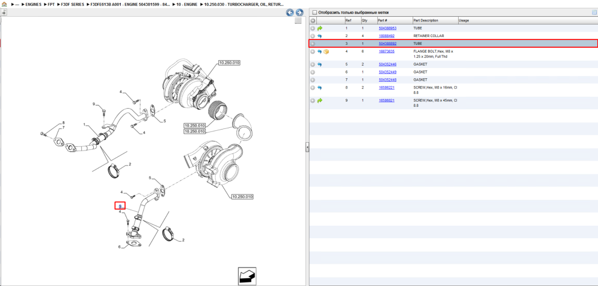Image resolution: width=598 pixels, height=286 pixels.
Task: Click the green arrow icon in the Ref 9 SCREW row
Action: tap(319, 100)
